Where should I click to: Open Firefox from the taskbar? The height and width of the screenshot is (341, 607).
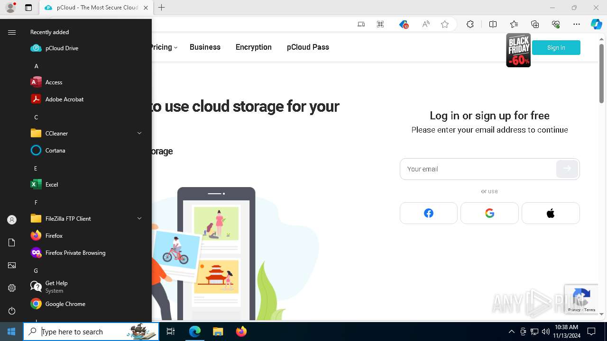[241, 332]
